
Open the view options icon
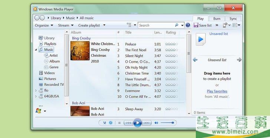tap(129, 25)
